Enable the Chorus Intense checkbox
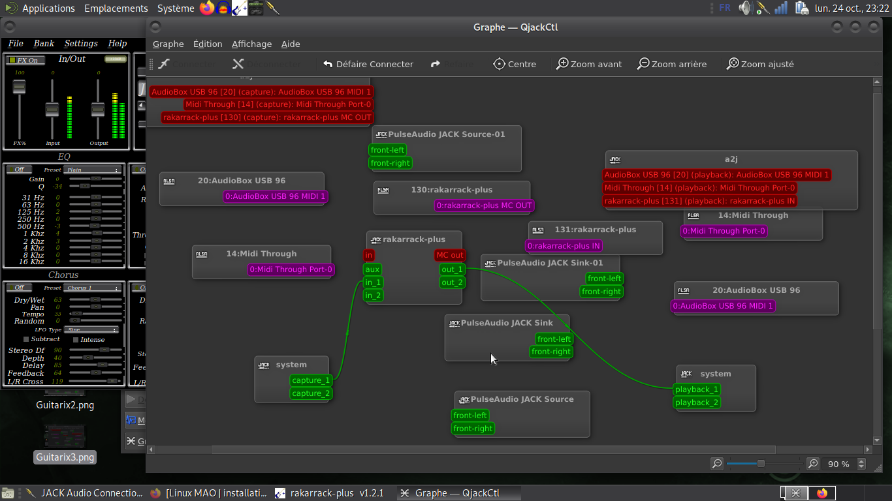This screenshot has height=501, width=892. pos(76,339)
